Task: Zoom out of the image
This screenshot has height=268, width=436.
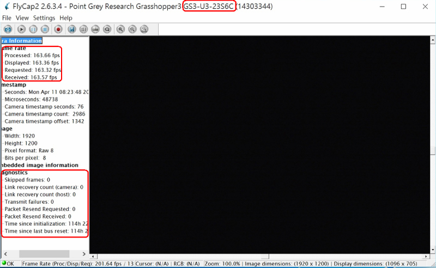Action: tap(132, 29)
